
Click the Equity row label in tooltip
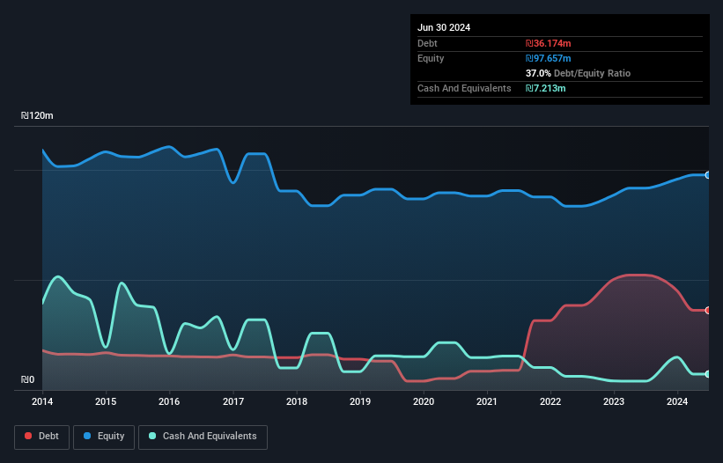(x=431, y=58)
